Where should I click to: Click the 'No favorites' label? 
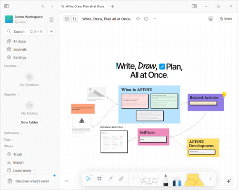point(30,85)
